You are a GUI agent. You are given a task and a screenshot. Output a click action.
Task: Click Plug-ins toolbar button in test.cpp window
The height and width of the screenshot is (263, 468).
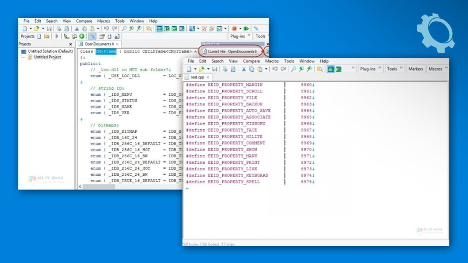(x=368, y=69)
